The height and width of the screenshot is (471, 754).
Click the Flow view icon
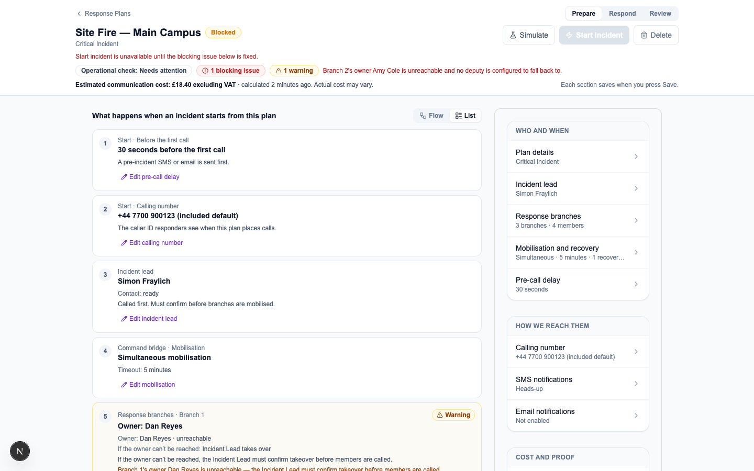click(423, 116)
